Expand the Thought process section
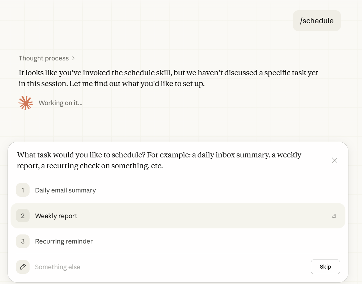 tap(44, 58)
